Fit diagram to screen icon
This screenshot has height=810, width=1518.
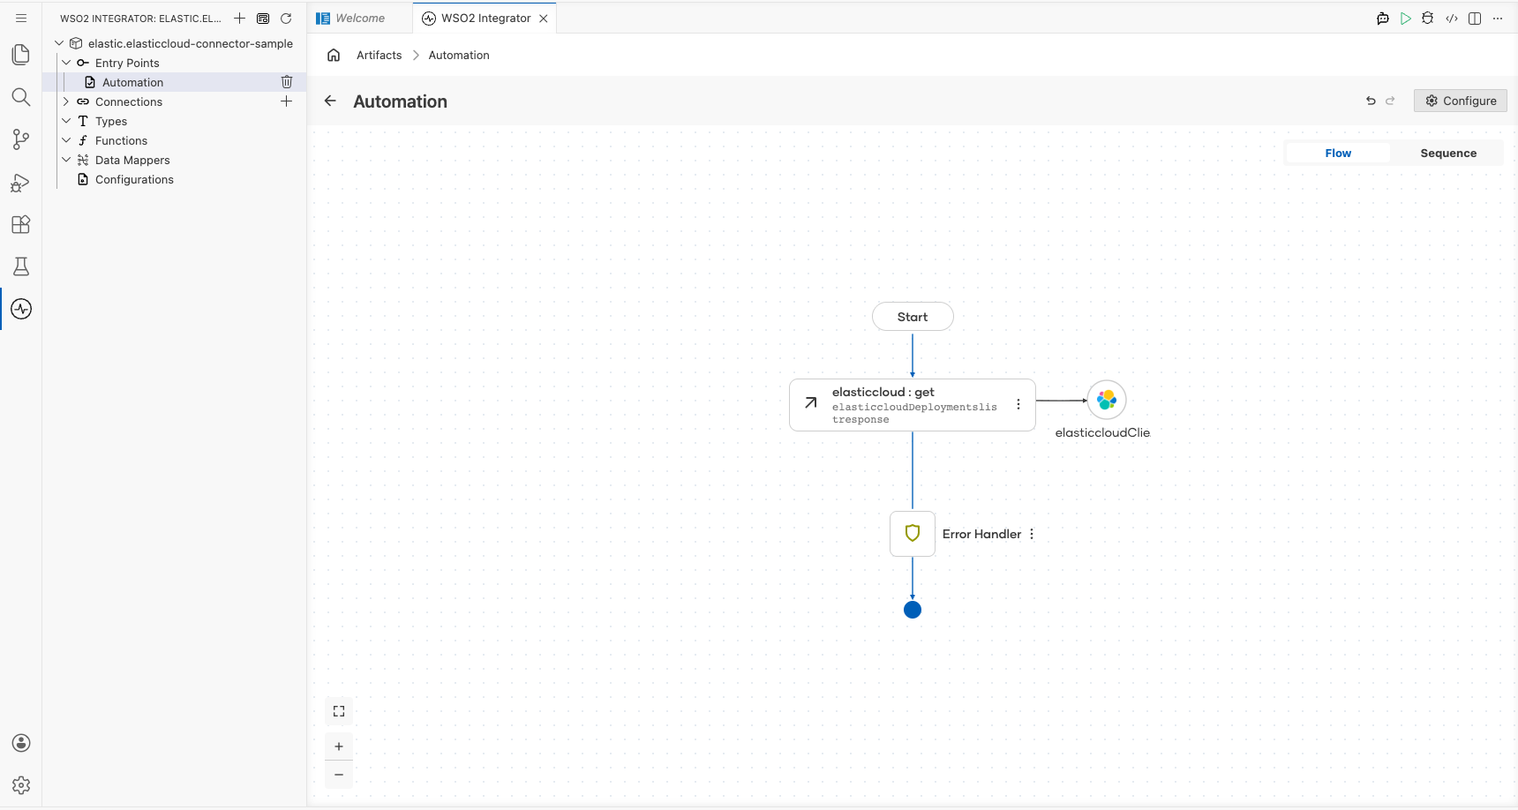tap(339, 711)
